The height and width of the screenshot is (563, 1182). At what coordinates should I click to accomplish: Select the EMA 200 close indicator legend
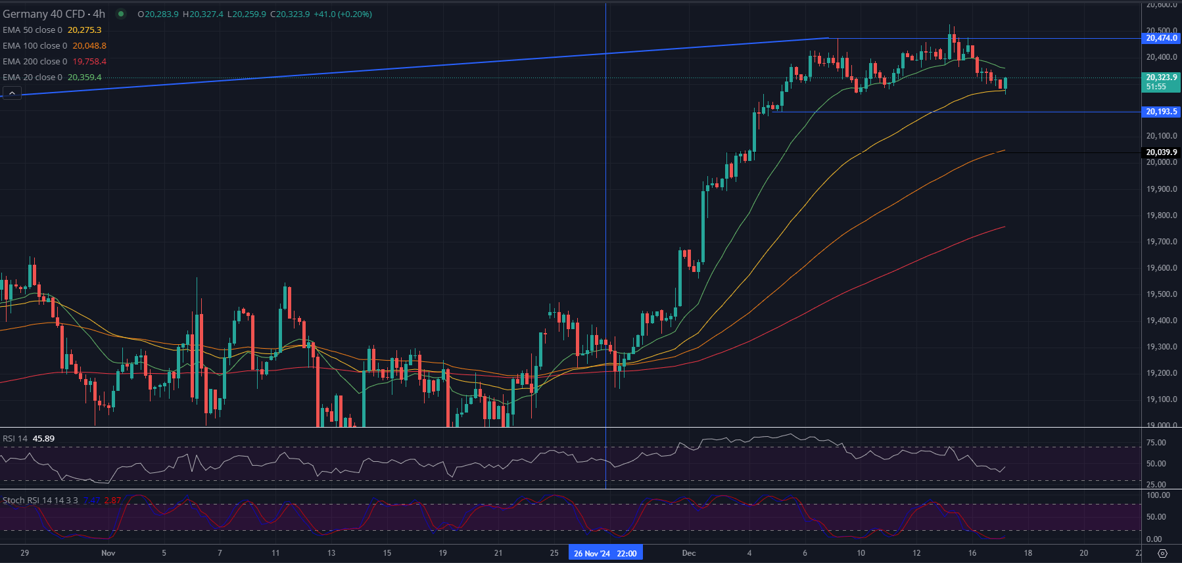point(35,61)
